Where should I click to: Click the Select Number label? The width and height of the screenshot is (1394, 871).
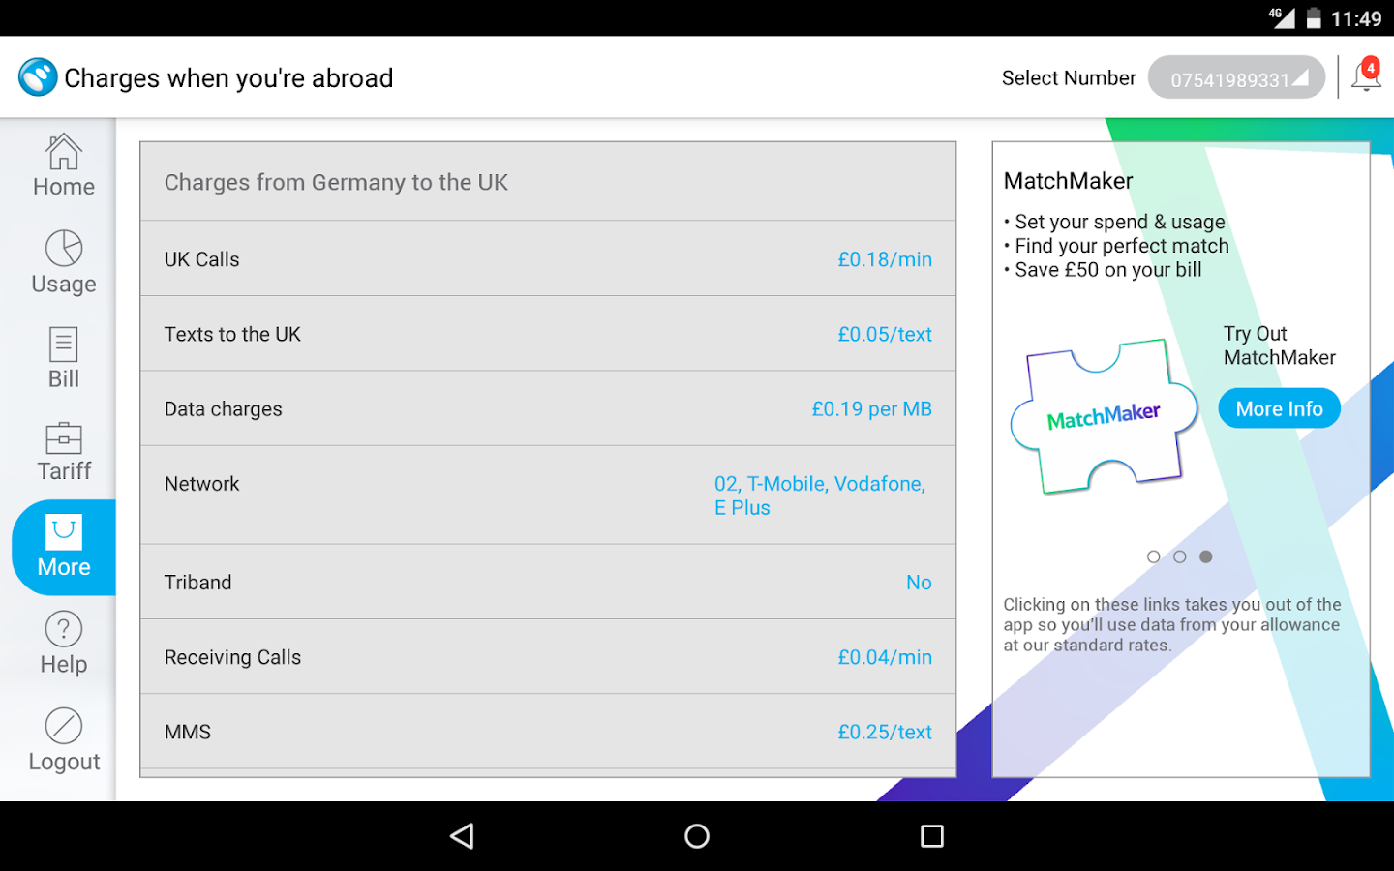click(1069, 77)
